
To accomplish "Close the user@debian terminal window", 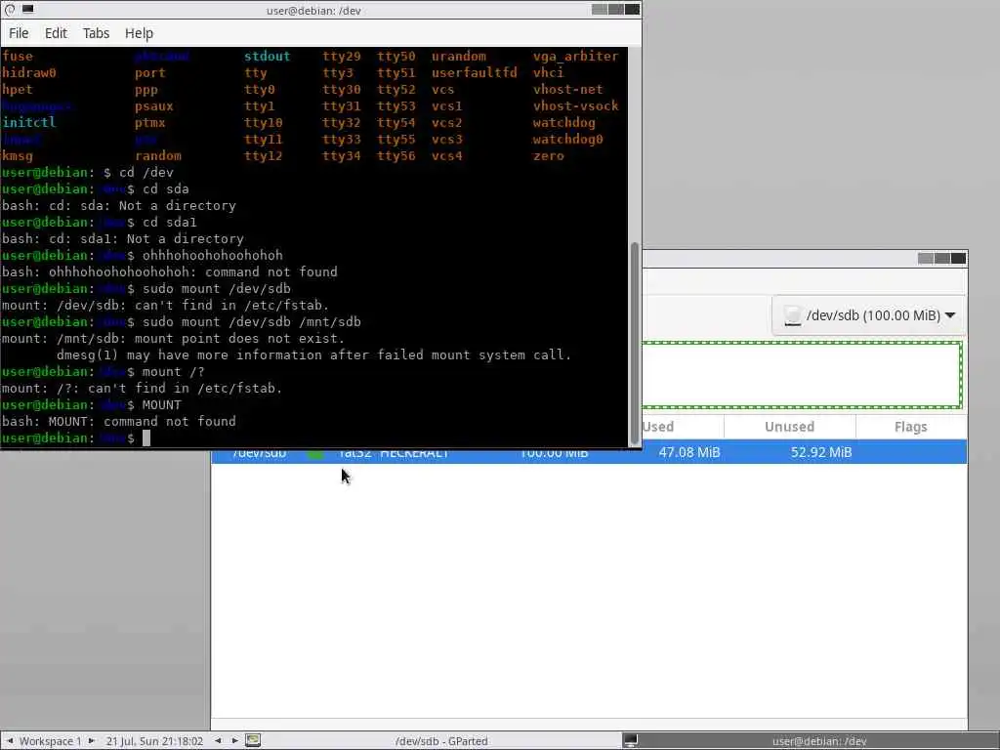I will (632, 10).
